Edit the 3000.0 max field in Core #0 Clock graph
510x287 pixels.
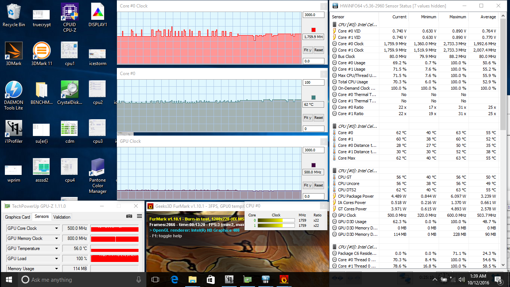[x=313, y=15]
